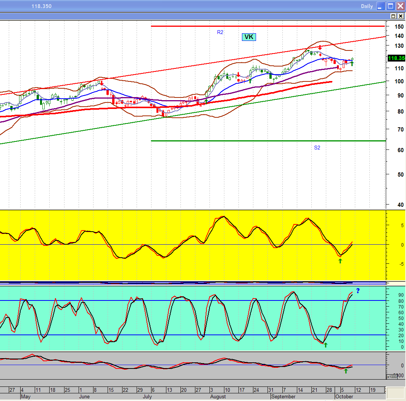Click the blue question mark annotation
406x401 pixels.
[x=358, y=291]
